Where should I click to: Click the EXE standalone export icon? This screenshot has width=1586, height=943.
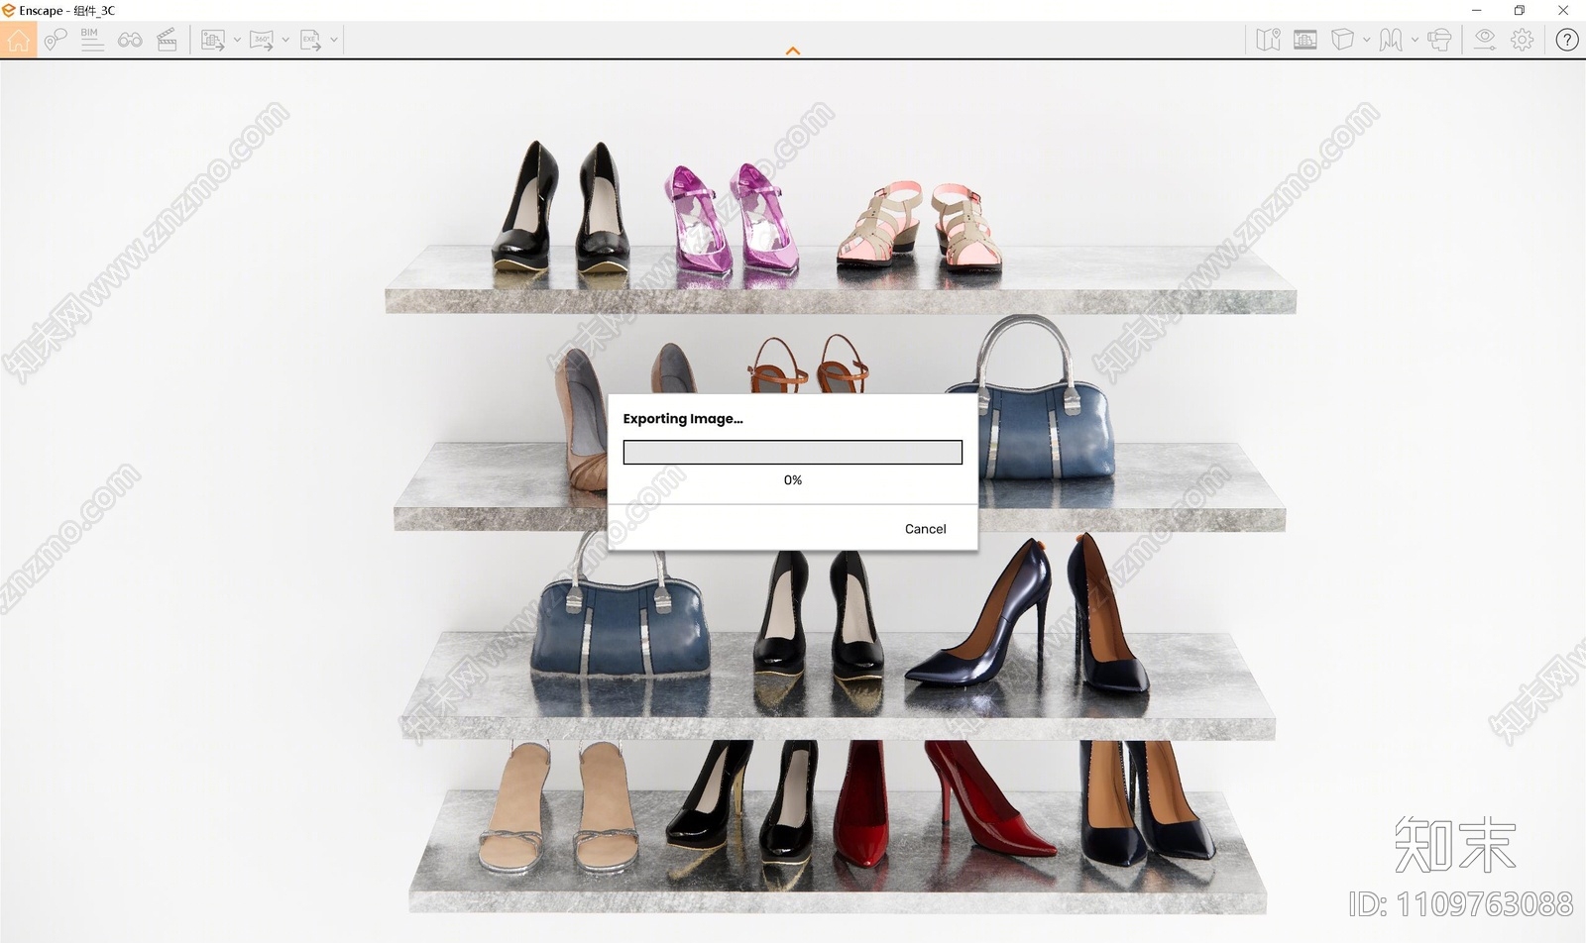(310, 40)
